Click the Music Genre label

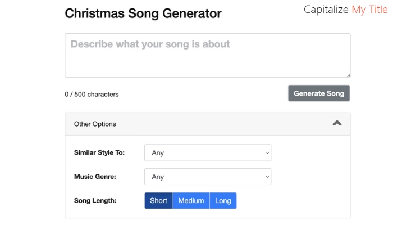pyautogui.click(x=95, y=177)
